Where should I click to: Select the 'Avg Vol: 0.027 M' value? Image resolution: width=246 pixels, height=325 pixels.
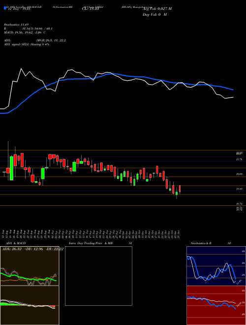(157, 9)
